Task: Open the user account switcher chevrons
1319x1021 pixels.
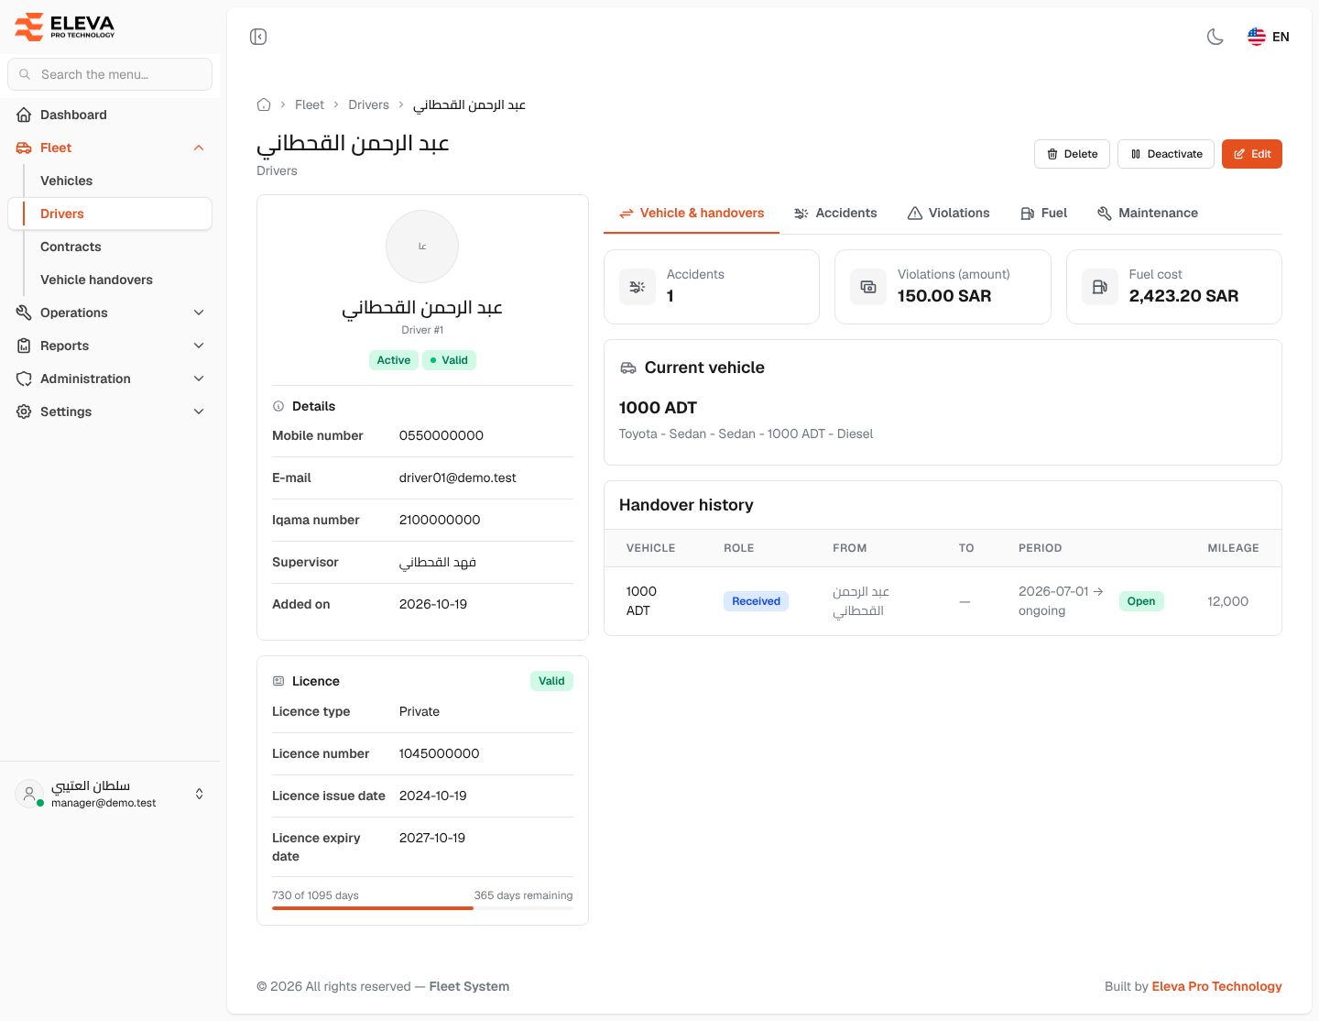Action: point(200,794)
